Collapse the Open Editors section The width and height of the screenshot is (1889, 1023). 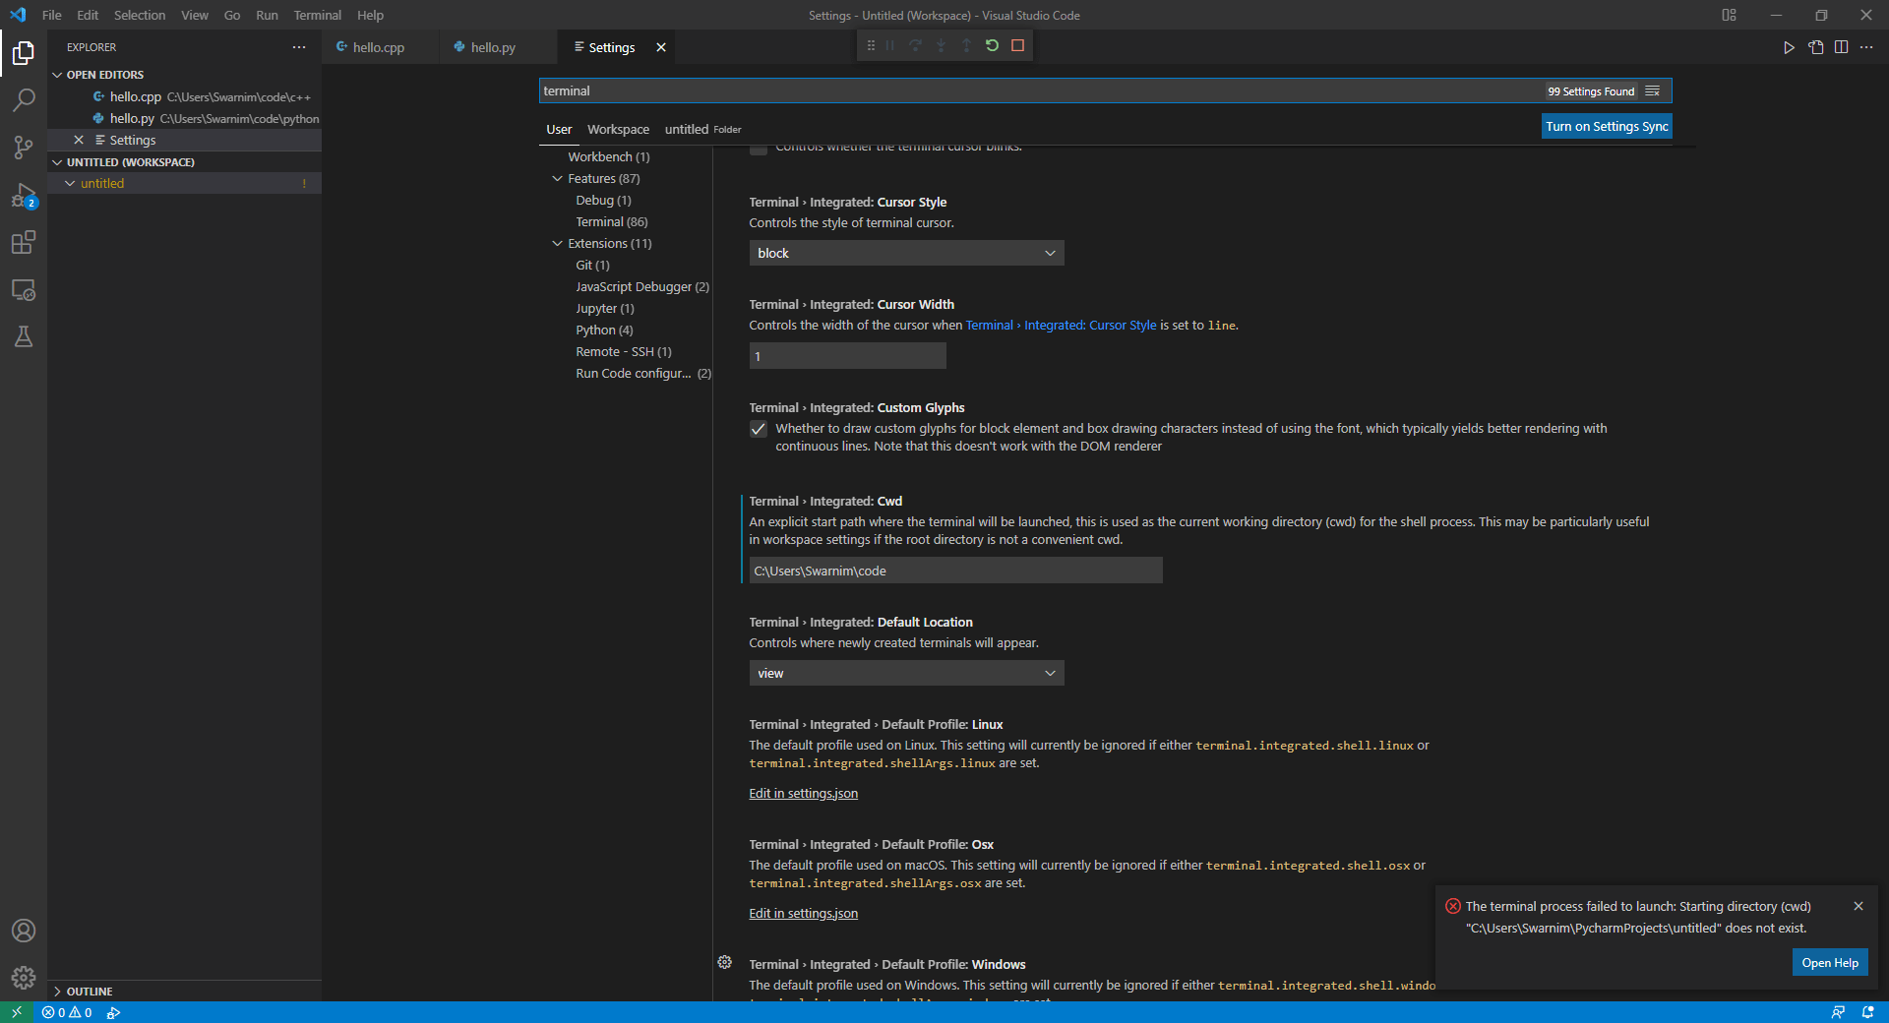(57, 75)
